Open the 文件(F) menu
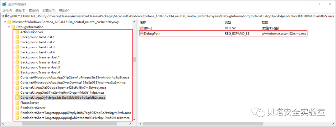The height and width of the screenshot is (127, 336). click(7, 11)
